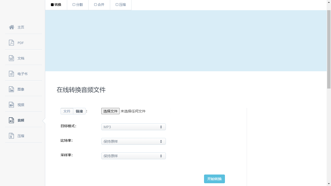Click the scrollbar down arrow
Screen dimensions: 331x186
coord(329,184)
